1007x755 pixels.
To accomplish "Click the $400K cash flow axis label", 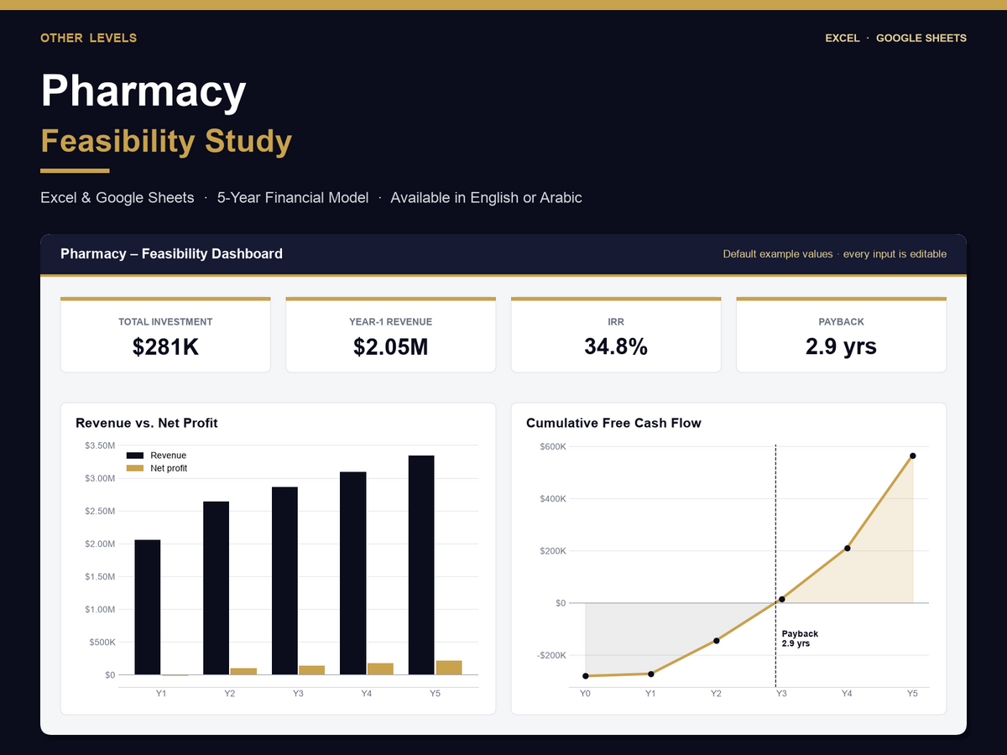I will click(553, 499).
